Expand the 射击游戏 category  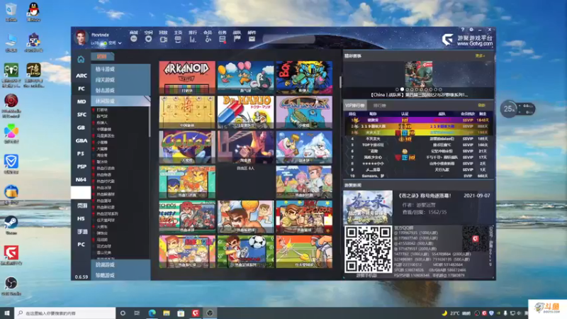120,91
